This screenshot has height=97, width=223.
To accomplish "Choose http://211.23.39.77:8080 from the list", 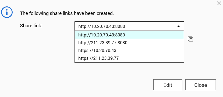I will (129, 43).
